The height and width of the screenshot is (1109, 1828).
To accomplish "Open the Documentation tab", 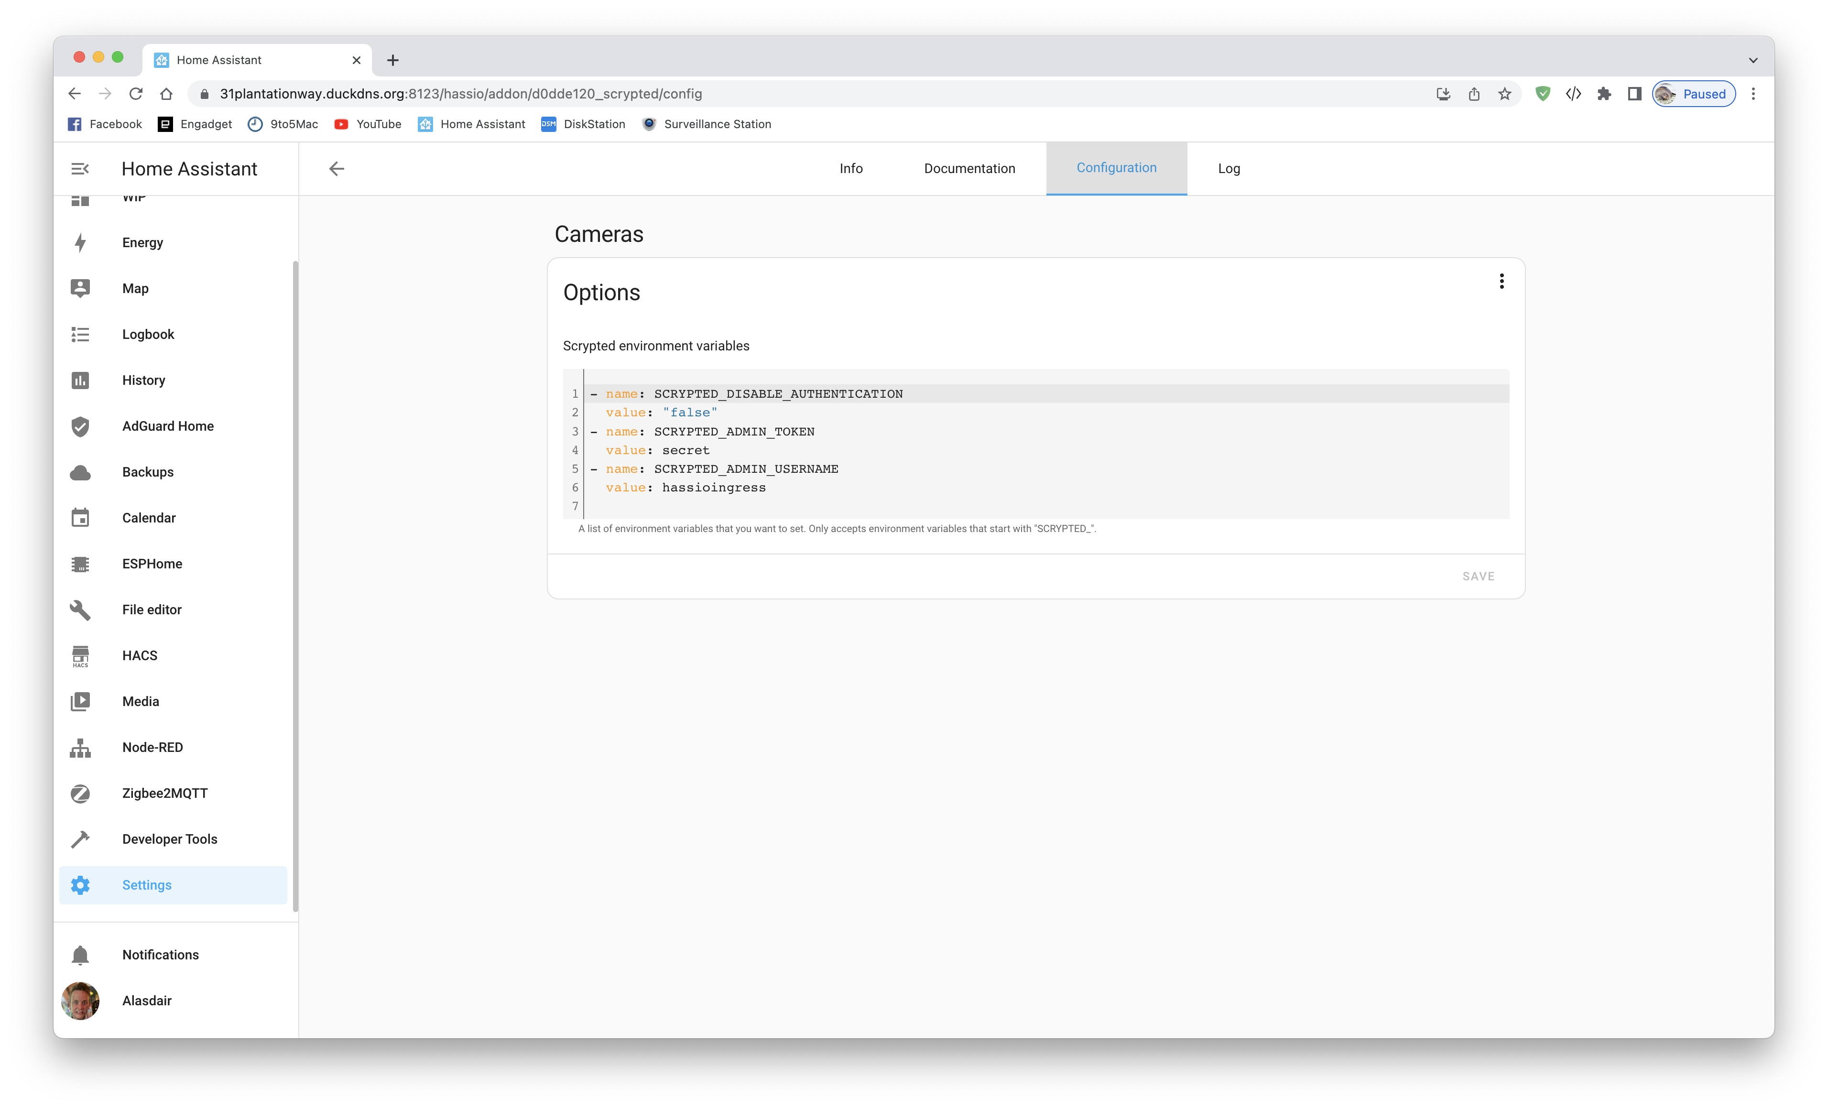I will coord(969,168).
